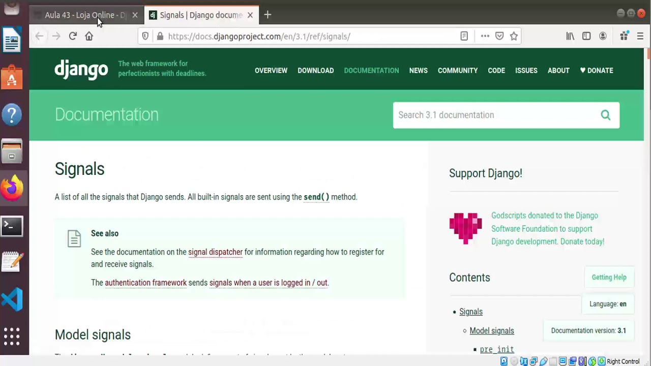Jump to Model signals in Contents

coord(492,331)
